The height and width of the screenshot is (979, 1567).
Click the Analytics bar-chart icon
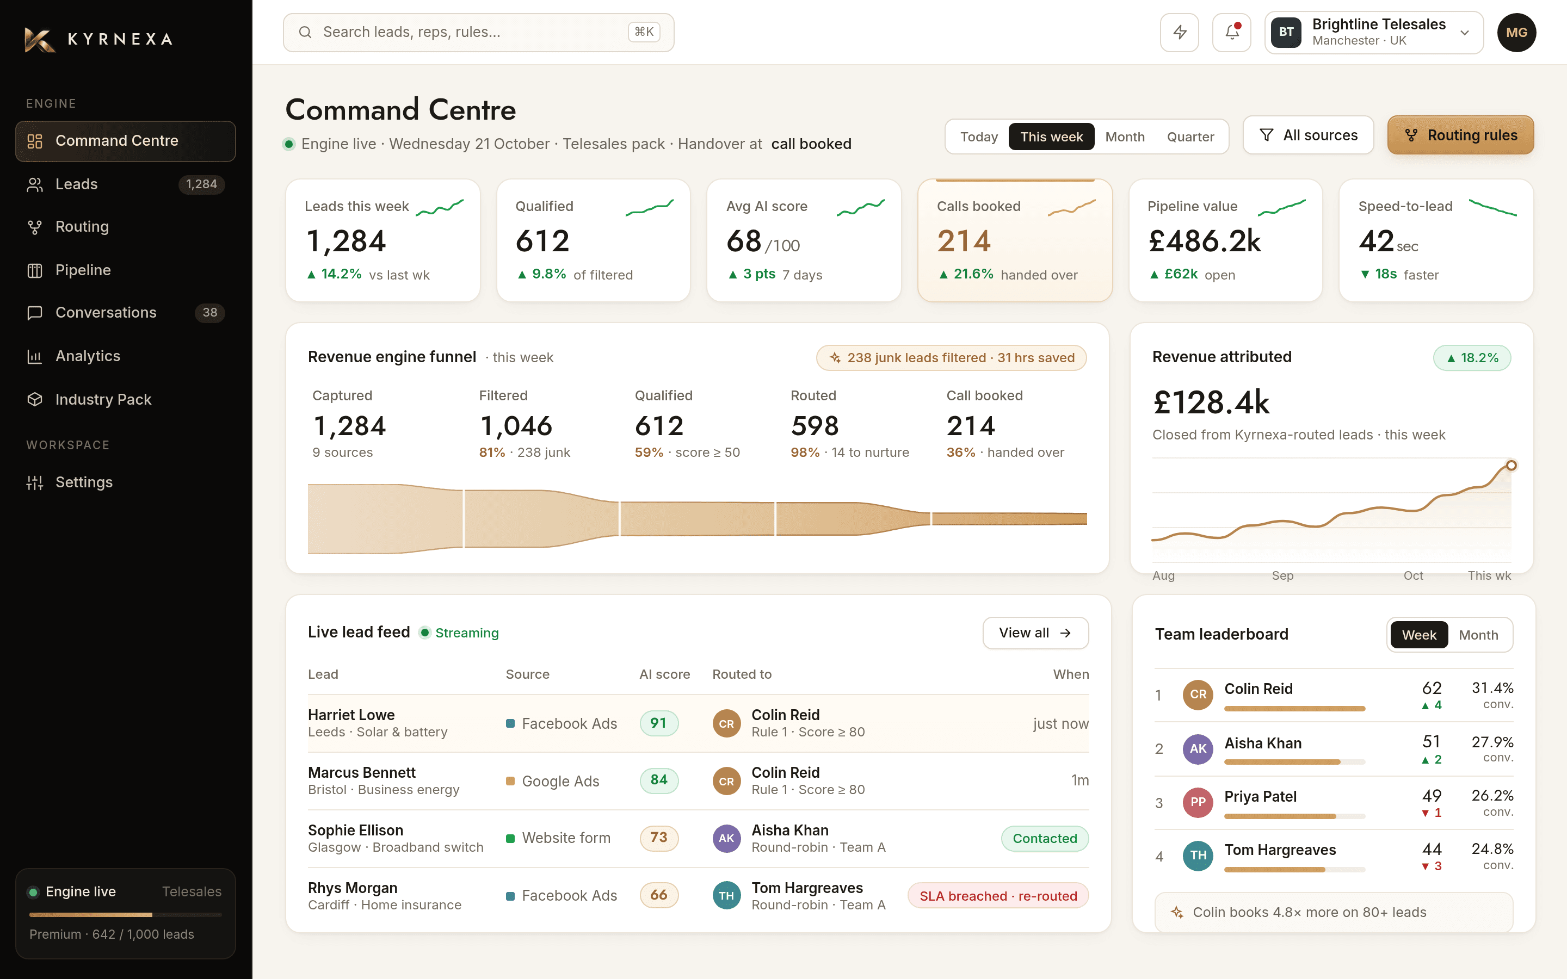click(35, 356)
